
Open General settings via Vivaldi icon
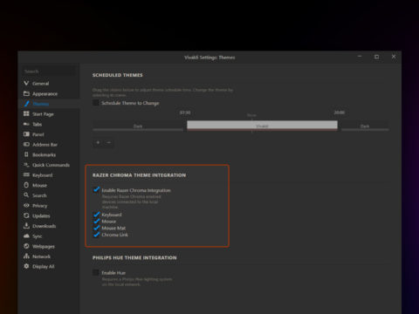coord(26,84)
